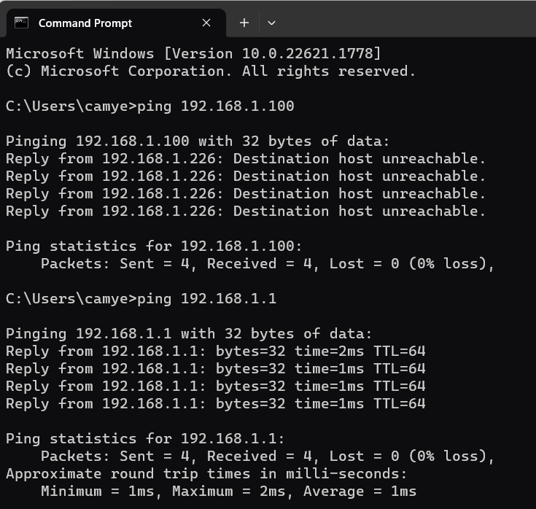Click the Minimum Maximum Average results line
Viewport: 536px width, 509px height.
pyautogui.click(x=228, y=491)
